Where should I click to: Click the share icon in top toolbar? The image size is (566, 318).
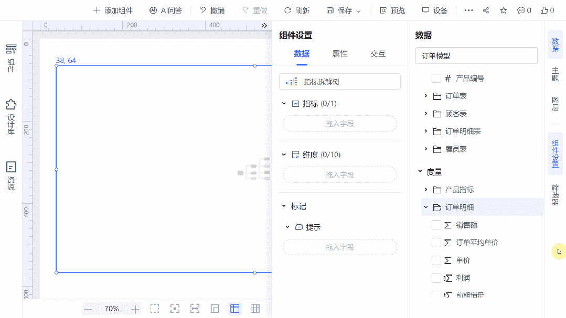point(485,10)
